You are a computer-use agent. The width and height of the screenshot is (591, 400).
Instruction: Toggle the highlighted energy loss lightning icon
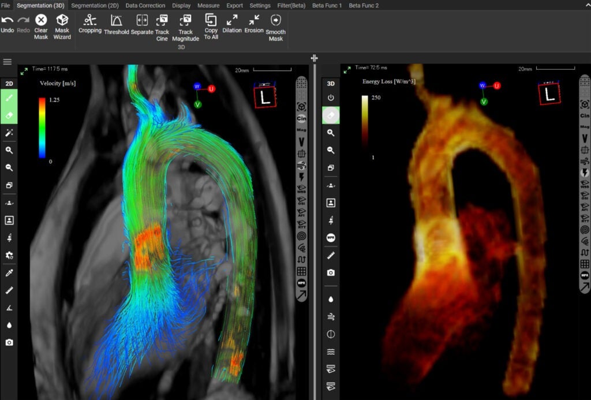[x=585, y=172]
